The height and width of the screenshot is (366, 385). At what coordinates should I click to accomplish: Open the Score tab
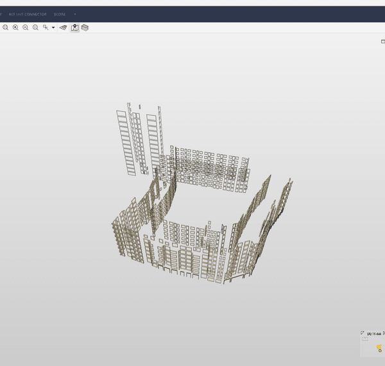60,14
